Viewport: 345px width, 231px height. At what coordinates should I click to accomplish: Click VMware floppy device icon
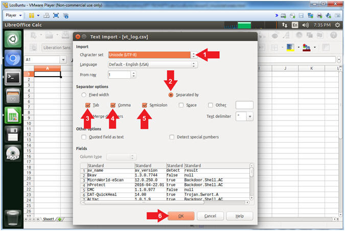(301, 16)
